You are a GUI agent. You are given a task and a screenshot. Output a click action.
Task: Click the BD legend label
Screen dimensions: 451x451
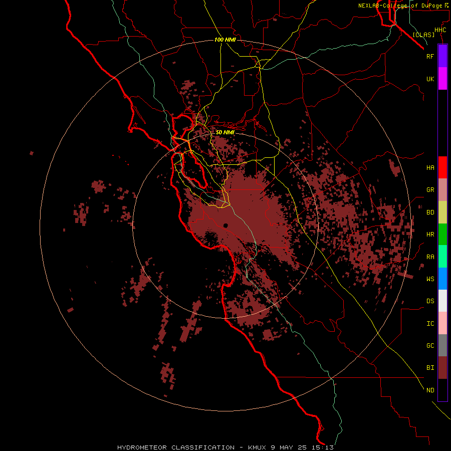pos(430,212)
